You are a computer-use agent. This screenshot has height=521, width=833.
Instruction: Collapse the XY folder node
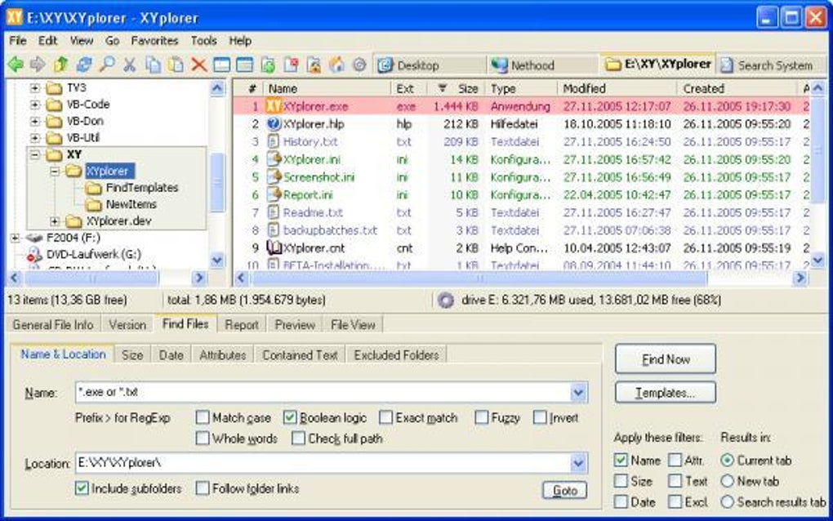(35, 154)
